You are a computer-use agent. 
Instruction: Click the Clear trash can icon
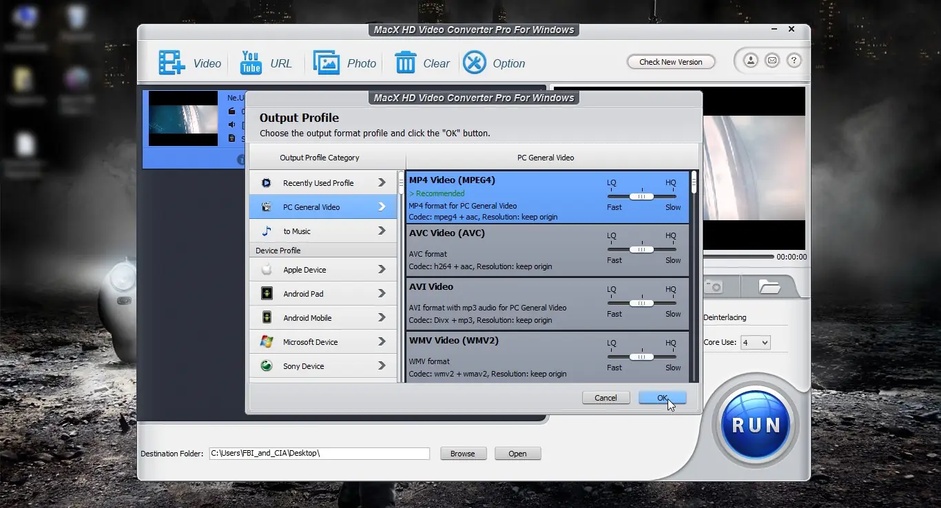pyautogui.click(x=405, y=63)
